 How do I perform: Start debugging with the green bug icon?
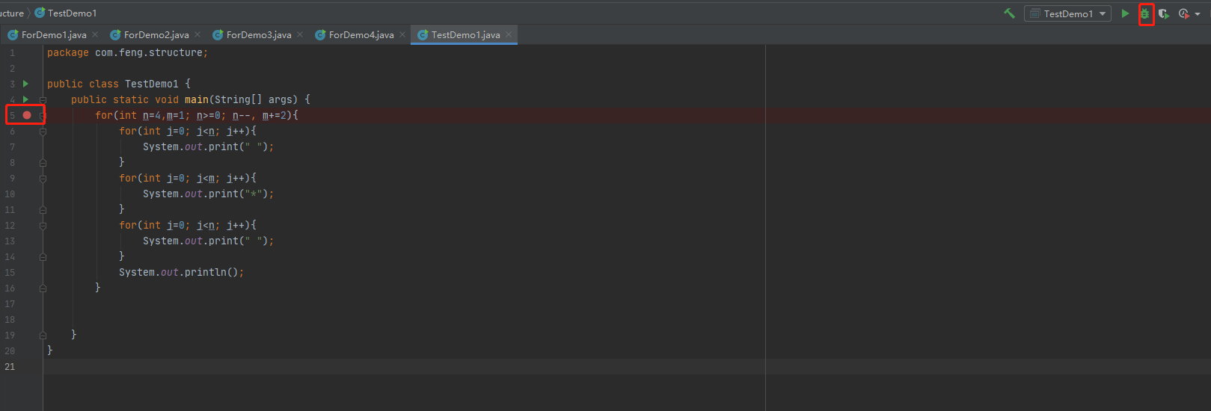(1144, 13)
